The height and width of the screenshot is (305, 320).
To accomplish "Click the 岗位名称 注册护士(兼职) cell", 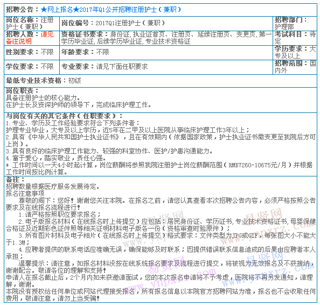I will coord(32,24).
